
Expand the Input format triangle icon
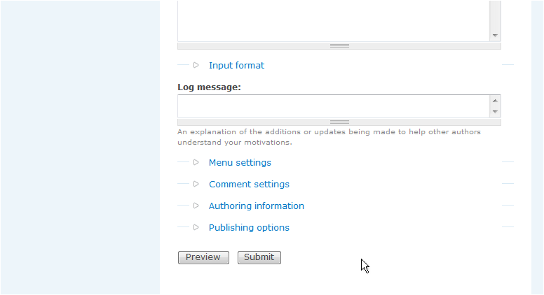(196, 65)
